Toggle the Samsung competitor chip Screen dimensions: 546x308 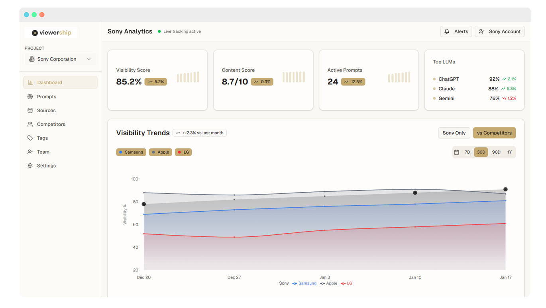coord(131,152)
